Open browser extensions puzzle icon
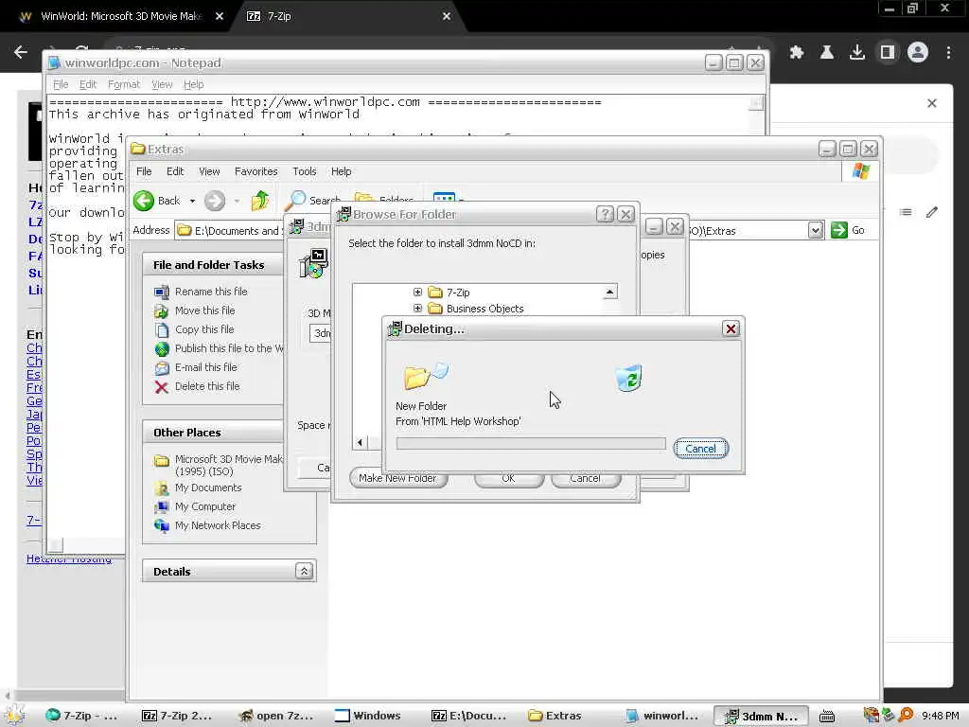Image resolution: width=969 pixels, height=727 pixels. pyautogui.click(x=797, y=52)
